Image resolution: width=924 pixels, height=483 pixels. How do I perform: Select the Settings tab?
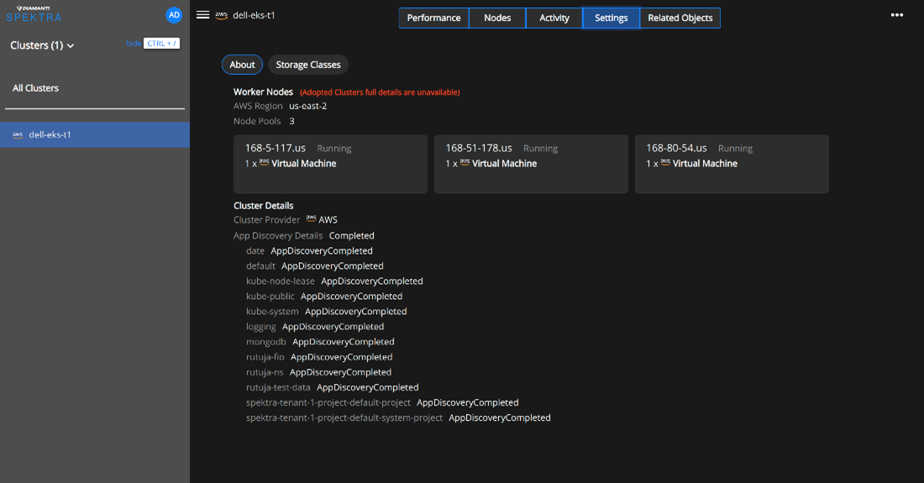[611, 18]
